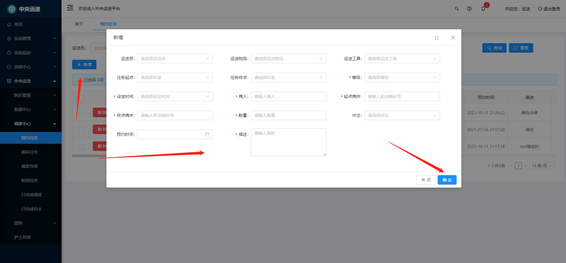Open the 任务起点 department dropdown
The height and width of the screenshot is (263, 566).
(x=175, y=78)
